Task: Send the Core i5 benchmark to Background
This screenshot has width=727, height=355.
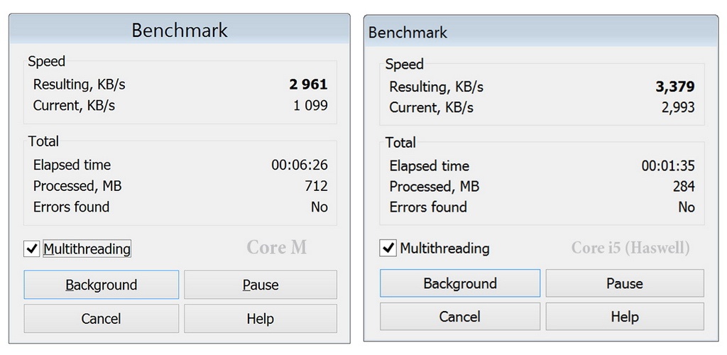Action: [x=460, y=283]
